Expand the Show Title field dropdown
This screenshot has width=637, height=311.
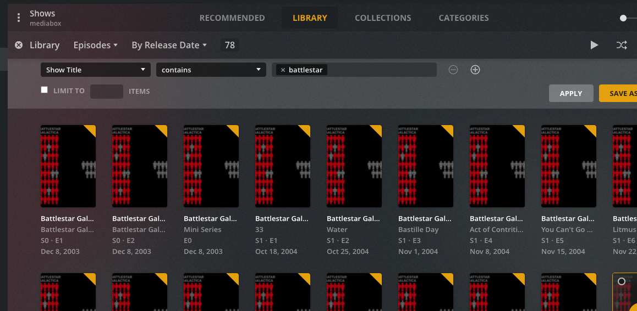pyautogui.click(x=96, y=70)
